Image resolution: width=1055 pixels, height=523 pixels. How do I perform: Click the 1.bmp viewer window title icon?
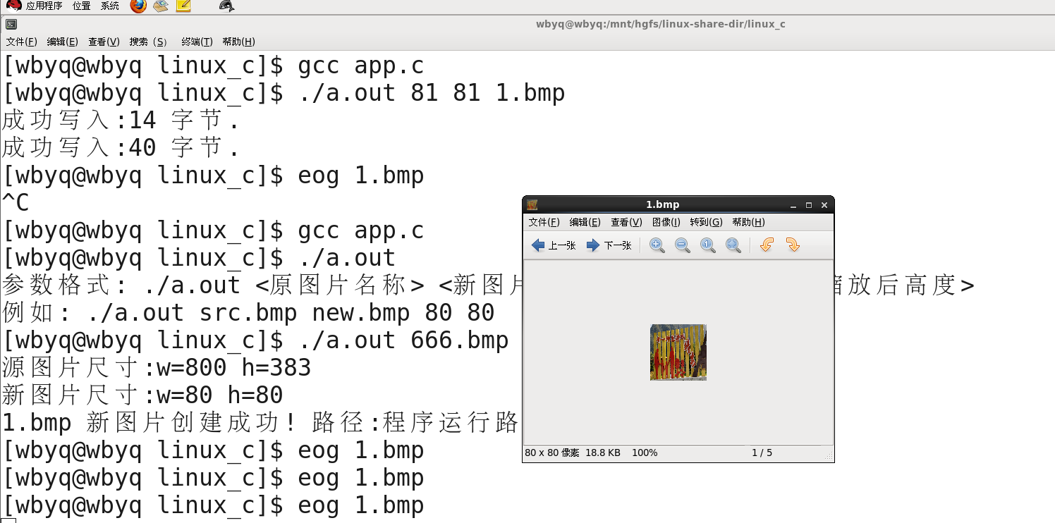coord(532,204)
